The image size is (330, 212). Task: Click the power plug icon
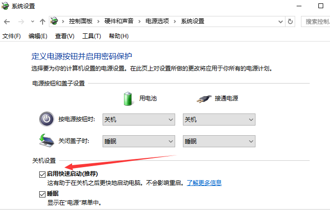click(x=204, y=99)
